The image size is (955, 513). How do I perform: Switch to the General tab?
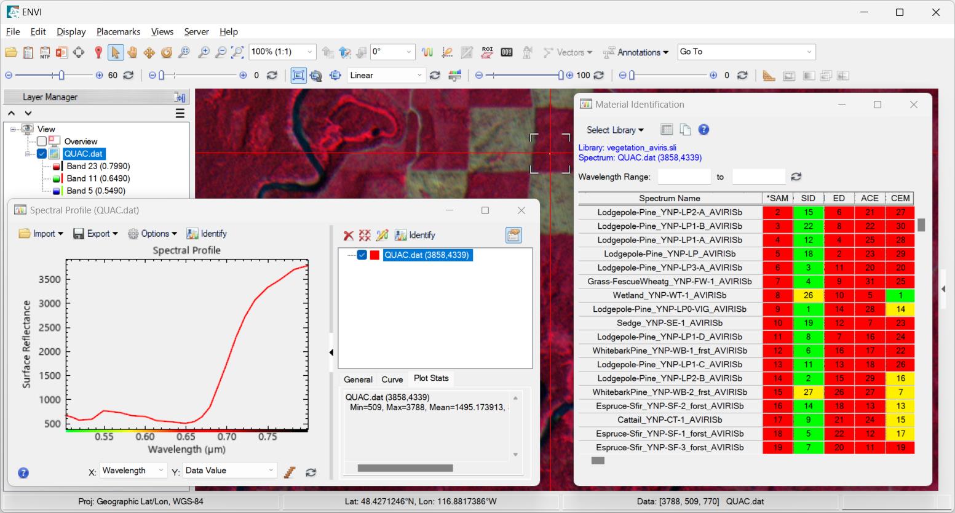358,380
